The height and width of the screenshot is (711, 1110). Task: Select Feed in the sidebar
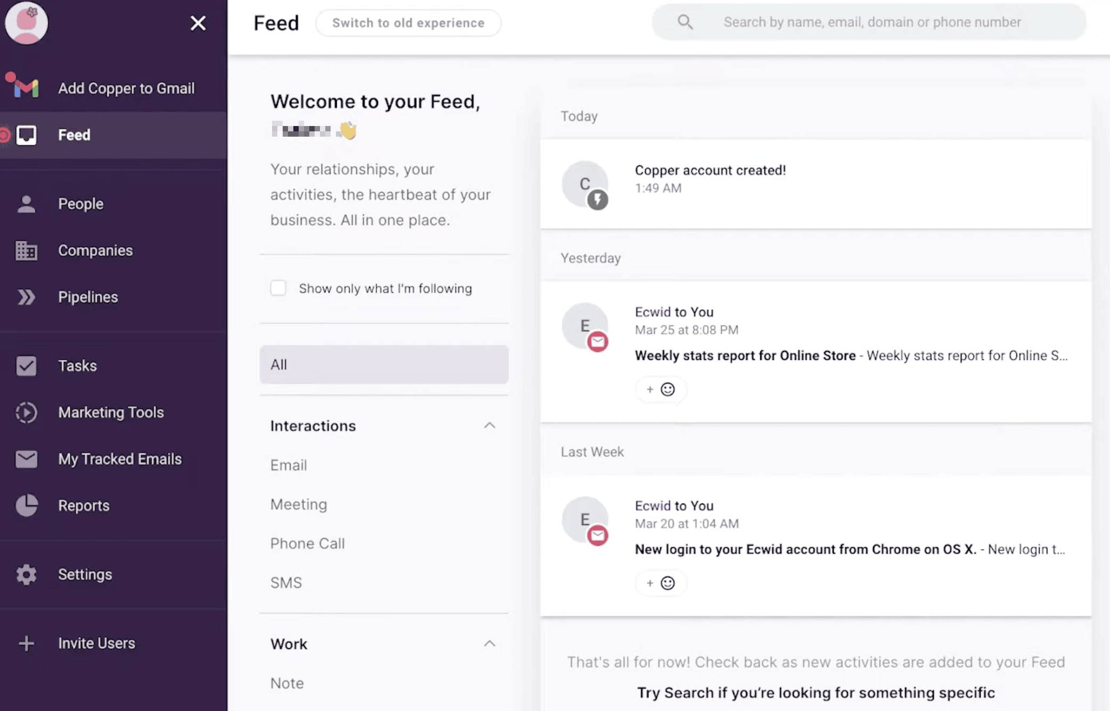click(x=74, y=135)
